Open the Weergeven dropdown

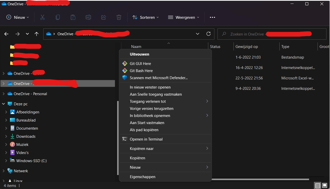coord(184,17)
